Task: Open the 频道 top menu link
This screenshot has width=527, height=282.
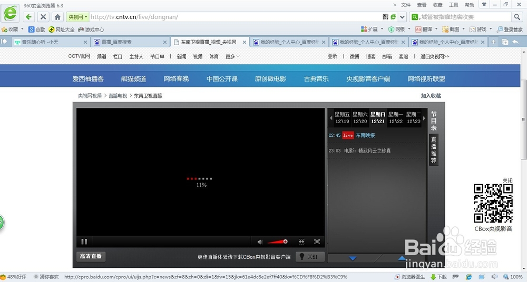Action: coord(102,56)
